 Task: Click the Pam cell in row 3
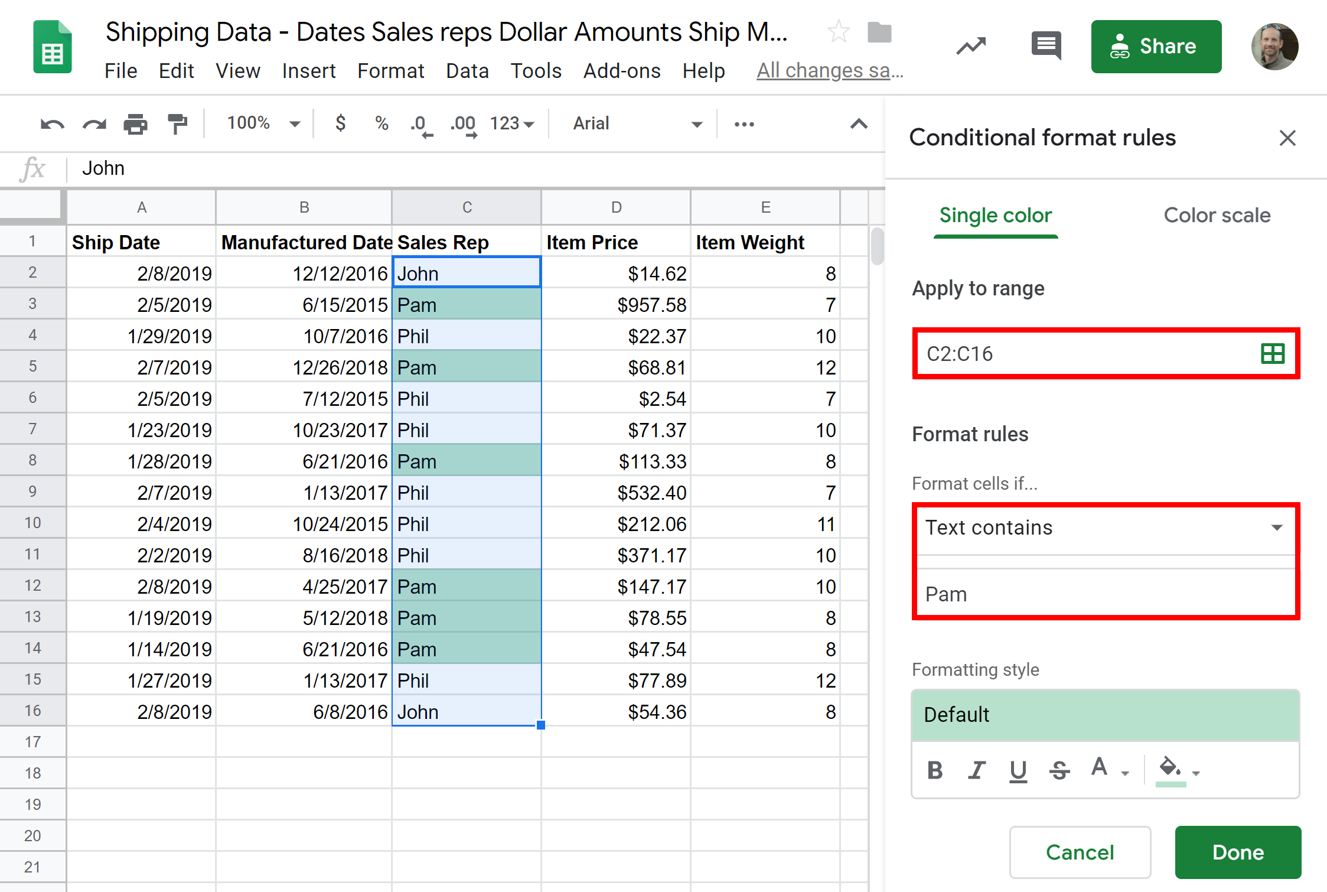pos(467,305)
